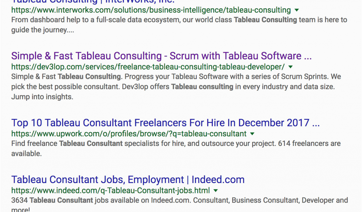Click the dev3lop.com services URL
The image size is (362, 212).
148,67
